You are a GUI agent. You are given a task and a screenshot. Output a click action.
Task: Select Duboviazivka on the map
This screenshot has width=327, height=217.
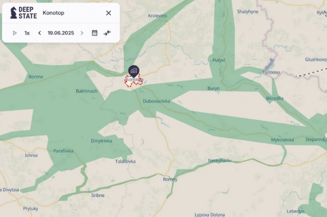pos(156,101)
